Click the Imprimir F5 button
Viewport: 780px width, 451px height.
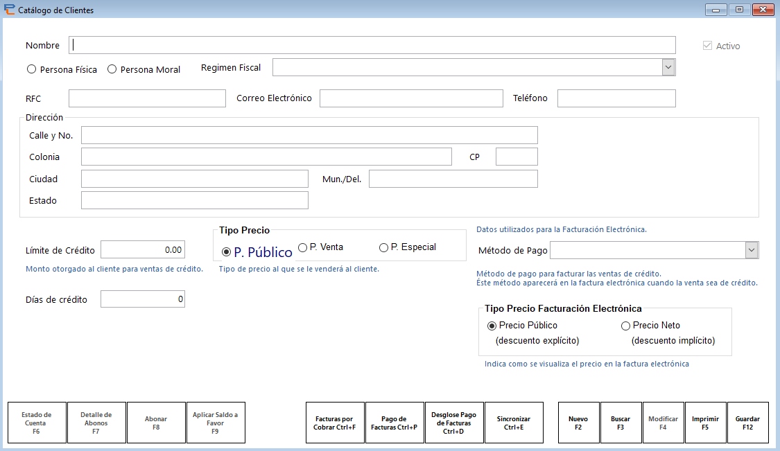[x=705, y=423]
